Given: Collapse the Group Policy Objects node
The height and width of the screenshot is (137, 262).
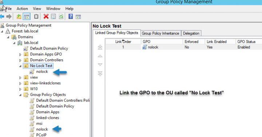Looking at the screenshot, I should coord(20,95).
